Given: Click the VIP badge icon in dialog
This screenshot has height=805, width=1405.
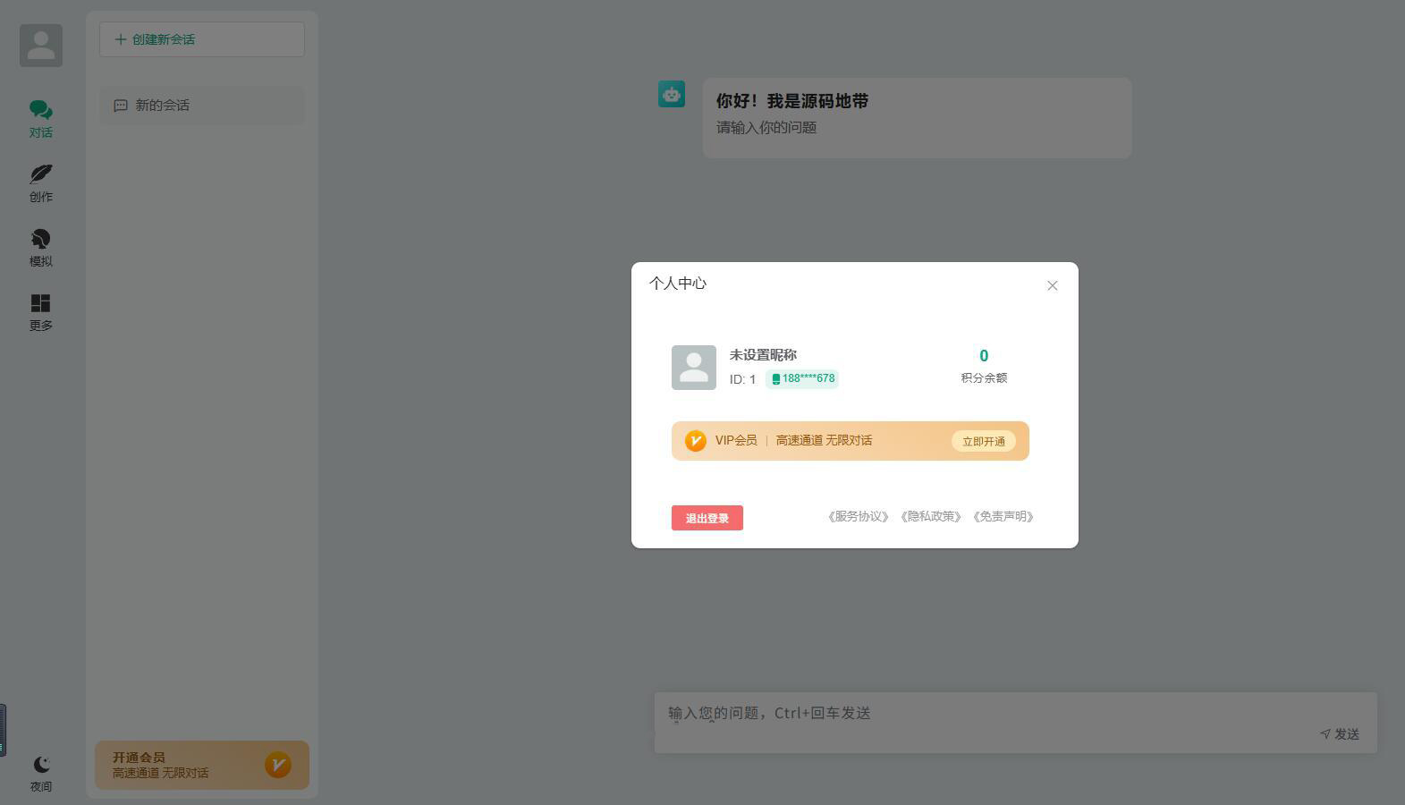Looking at the screenshot, I should pos(695,441).
